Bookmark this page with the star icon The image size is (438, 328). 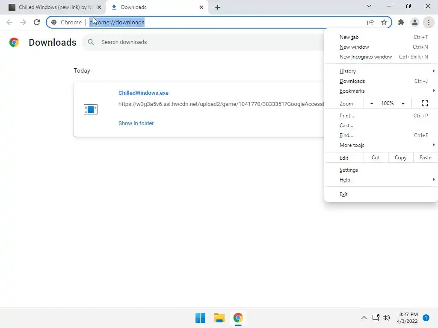384,22
